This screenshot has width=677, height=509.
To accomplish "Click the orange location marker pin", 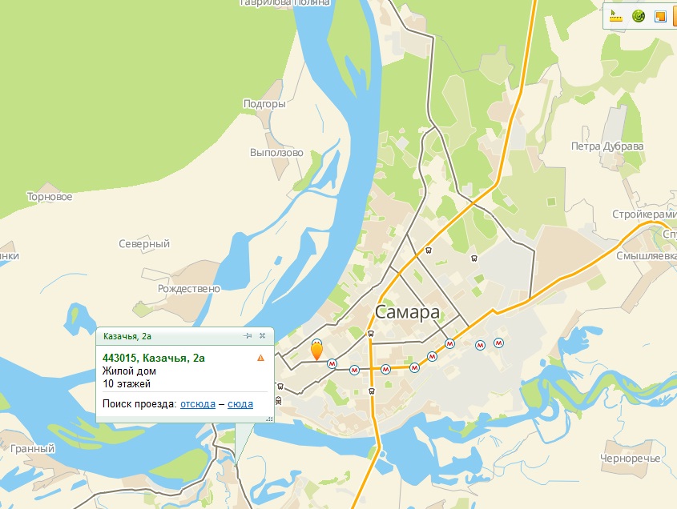I will (x=316, y=351).
